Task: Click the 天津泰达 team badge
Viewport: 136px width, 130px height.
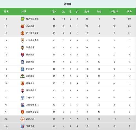Action: (x=23, y=62)
